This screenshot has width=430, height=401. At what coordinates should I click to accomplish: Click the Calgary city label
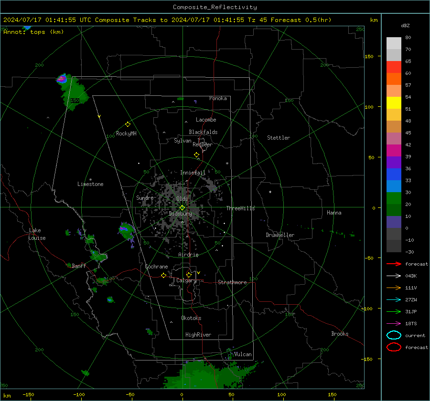(186, 280)
